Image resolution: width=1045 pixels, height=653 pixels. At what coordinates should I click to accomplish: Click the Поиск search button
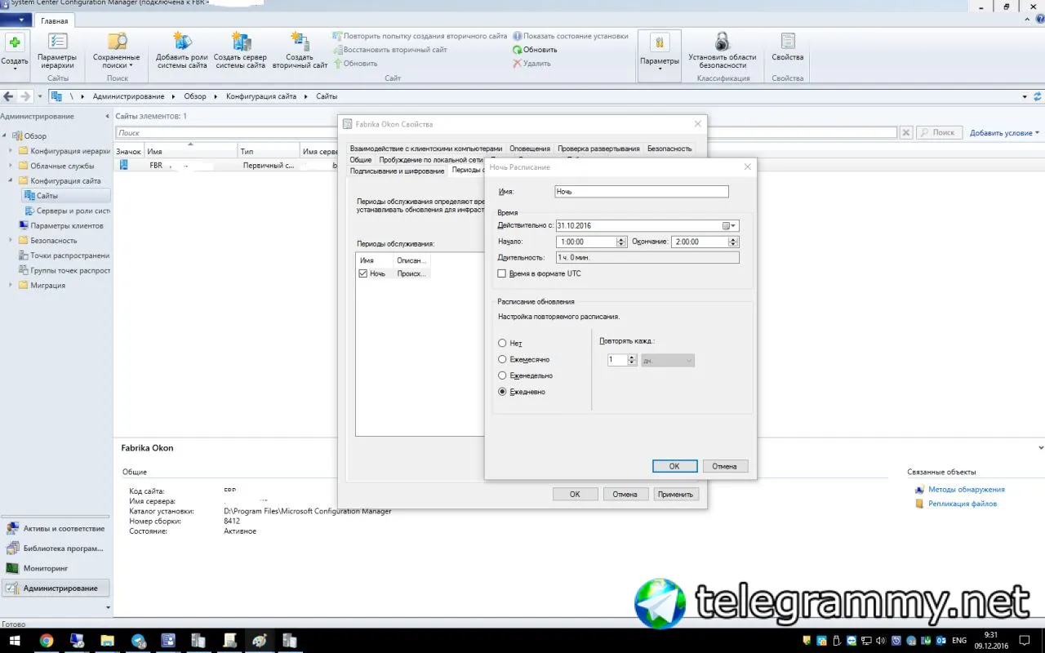939,132
